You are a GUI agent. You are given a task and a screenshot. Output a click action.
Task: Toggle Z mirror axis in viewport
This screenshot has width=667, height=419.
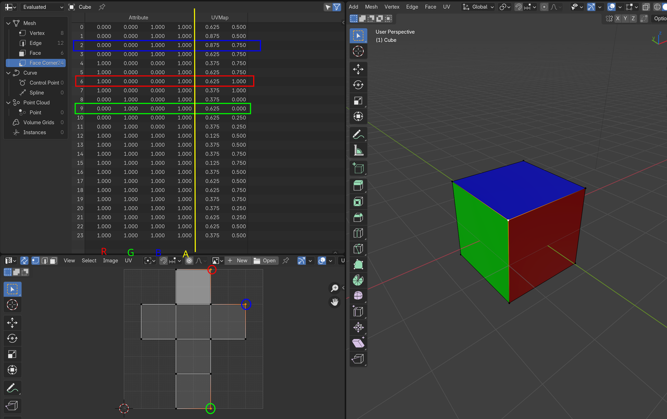[634, 18]
